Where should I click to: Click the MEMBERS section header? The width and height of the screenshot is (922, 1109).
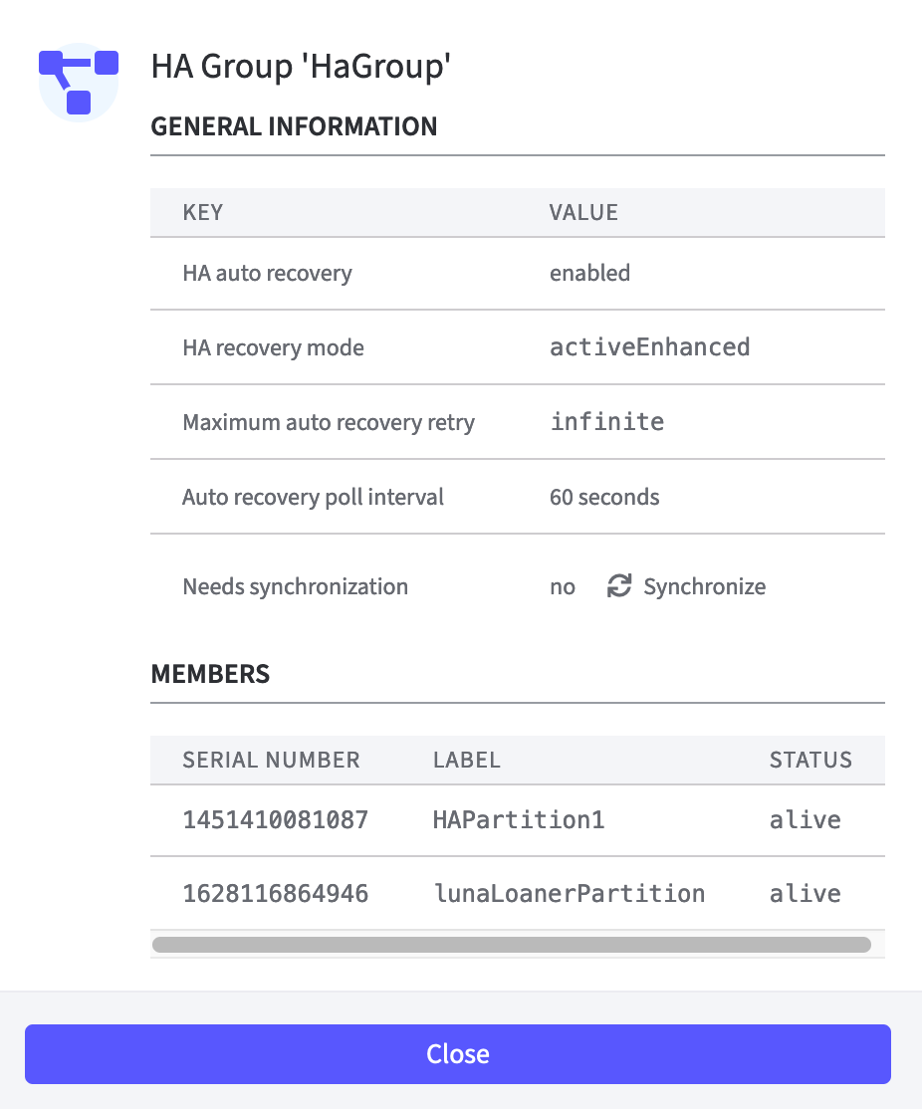(x=210, y=674)
